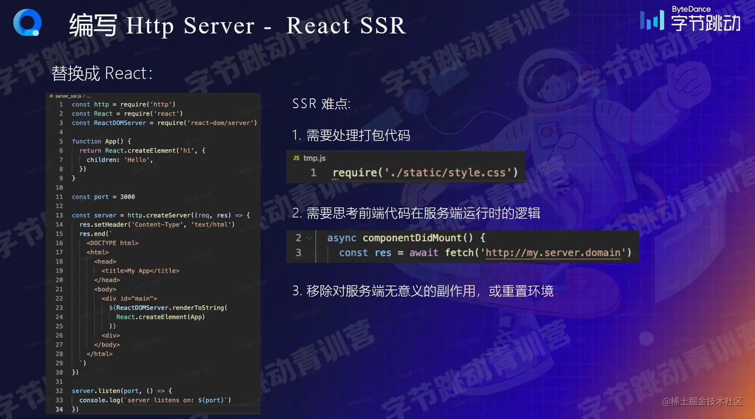The image size is (755, 419).
Task: Select the tmp.js file tab
Action: coord(315,158)
